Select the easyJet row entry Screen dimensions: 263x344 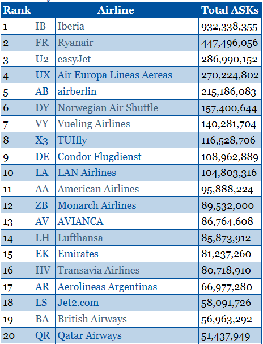click(74, 59)
